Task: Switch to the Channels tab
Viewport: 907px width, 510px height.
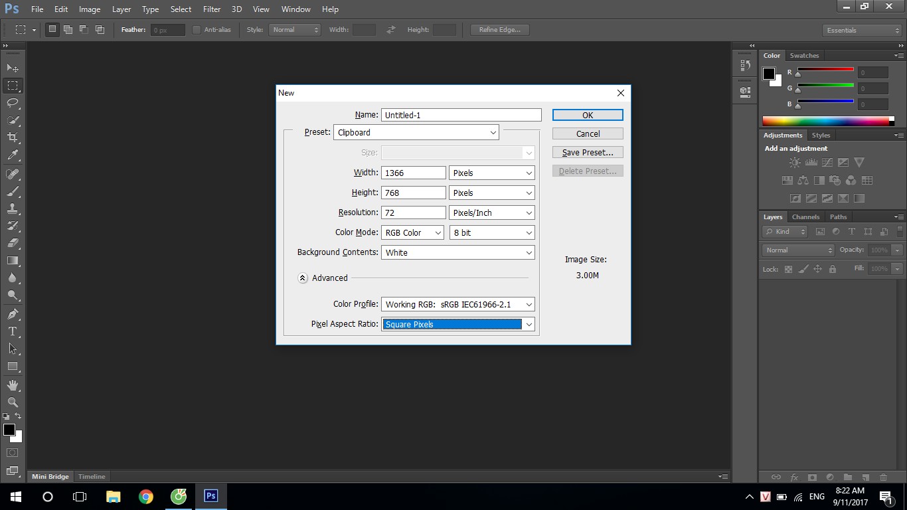Action: click(x=805, y=217)
